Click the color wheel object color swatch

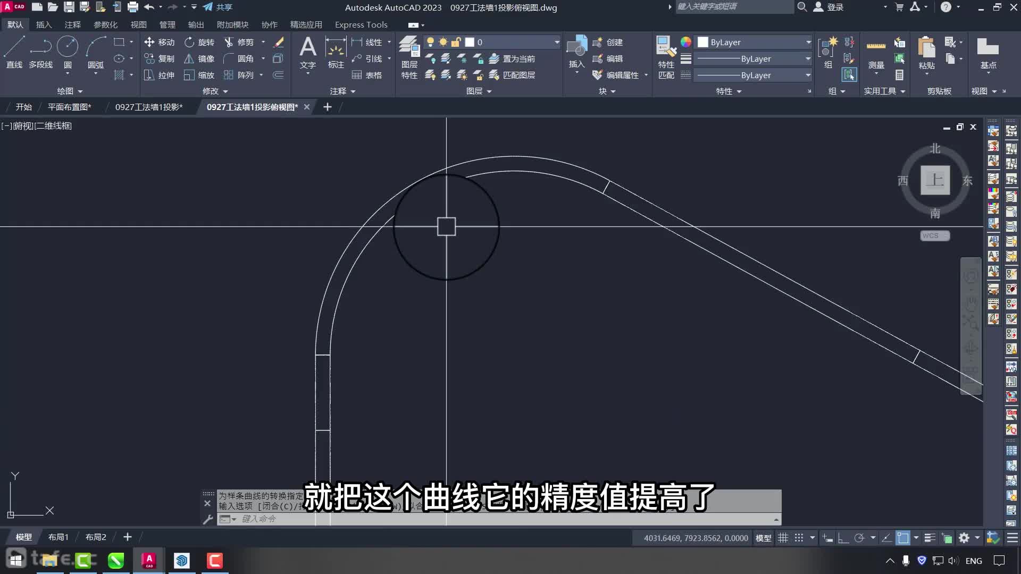686,42
